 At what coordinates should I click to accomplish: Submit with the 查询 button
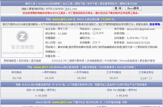118,8
